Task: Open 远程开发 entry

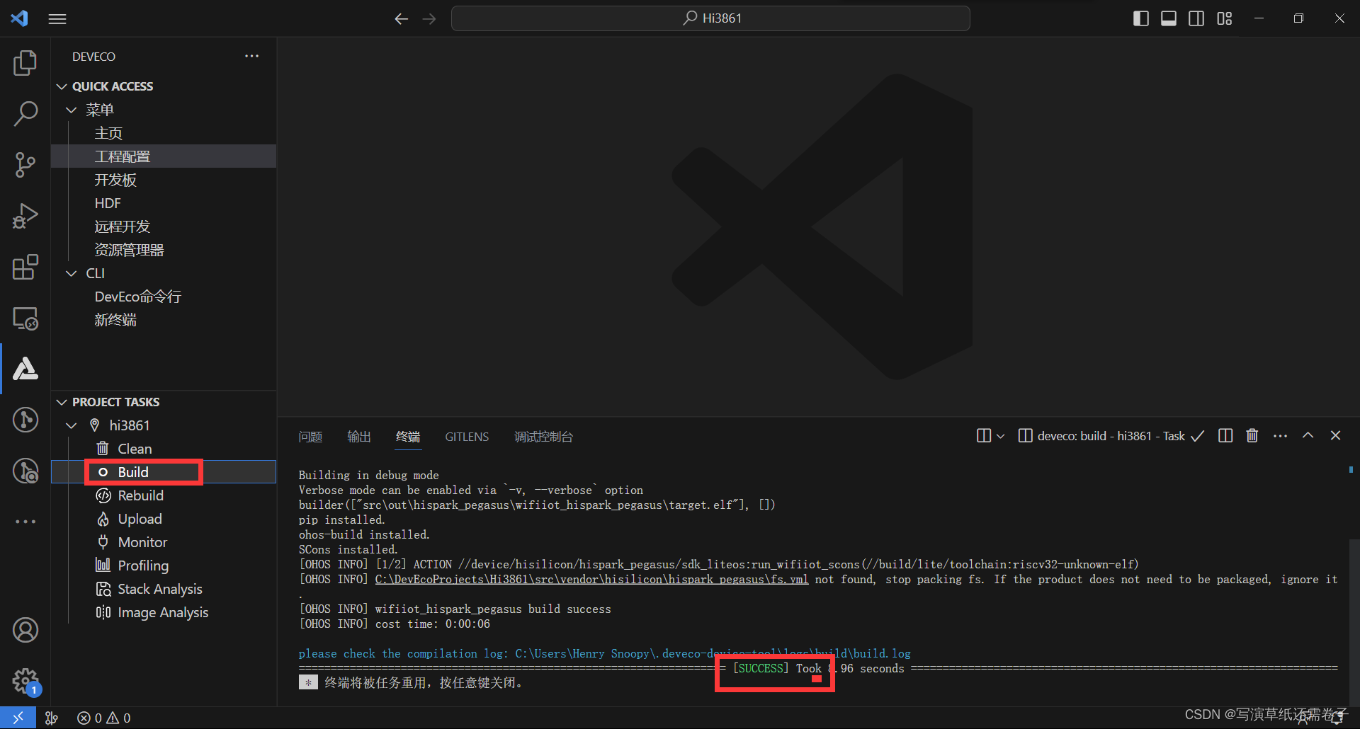Action: pos(164,226)
